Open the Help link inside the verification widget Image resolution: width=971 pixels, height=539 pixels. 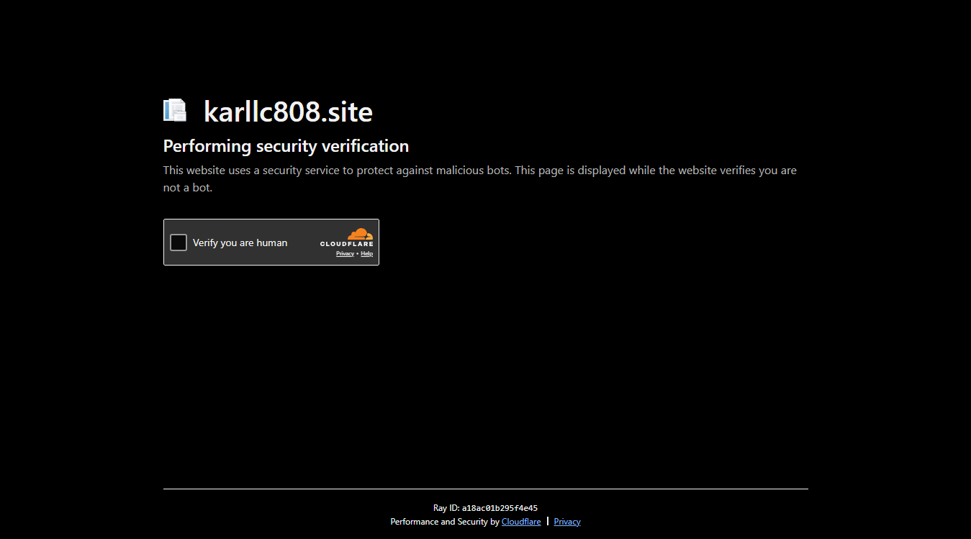point(367,254)
